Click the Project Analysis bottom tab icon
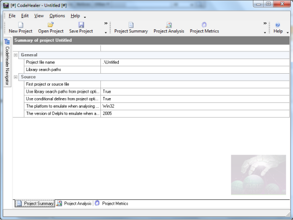Screen dimensions: 293x220 click(x=59, y=203)
